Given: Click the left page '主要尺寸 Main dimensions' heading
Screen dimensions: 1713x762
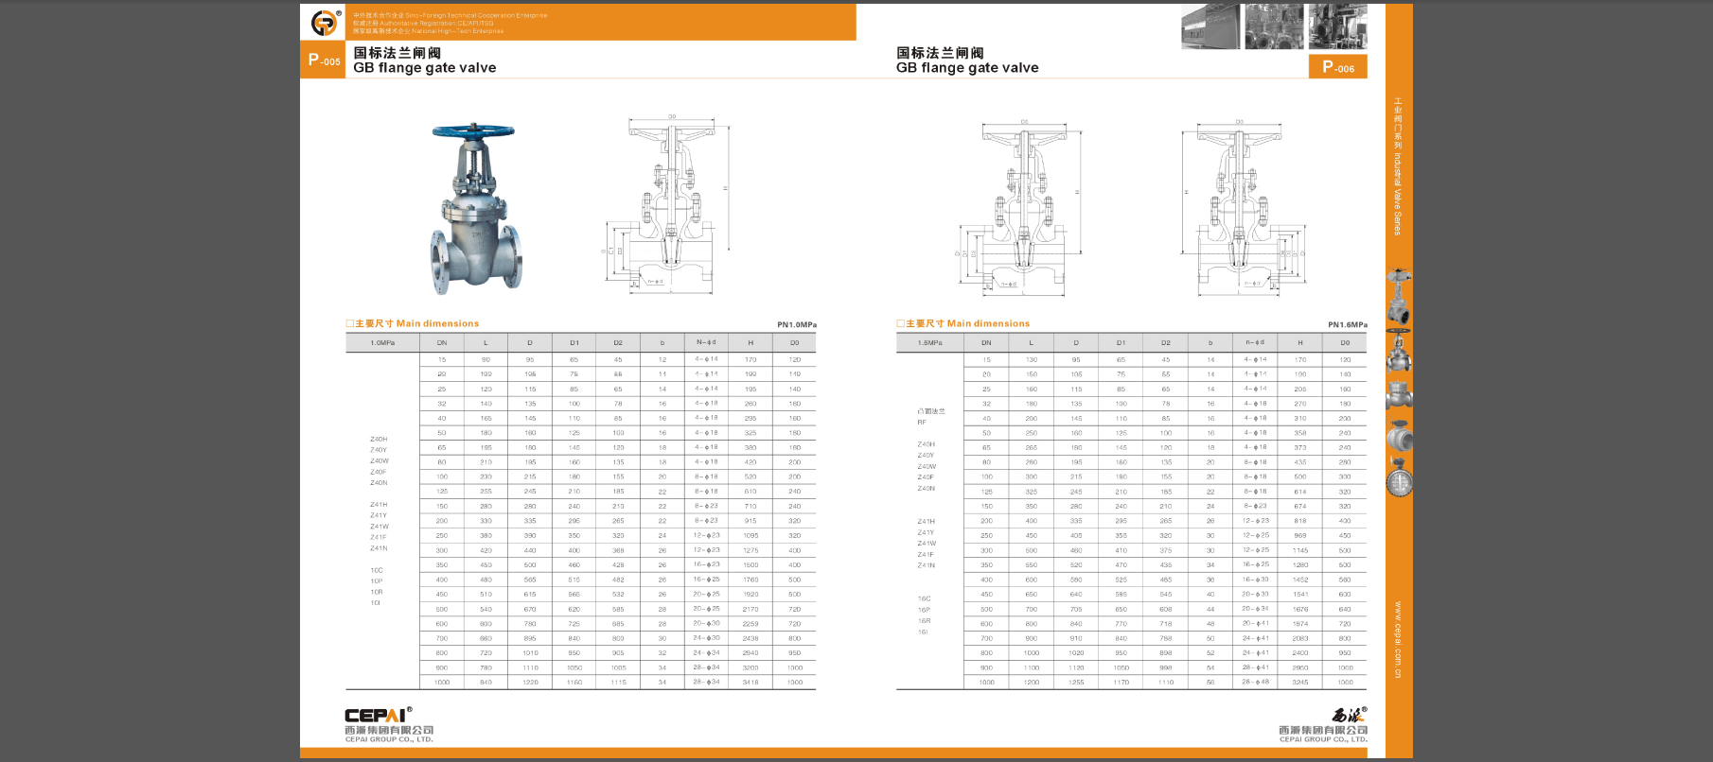Looking at the screenshot, I should pyautogui.click(x=413, y=323).
